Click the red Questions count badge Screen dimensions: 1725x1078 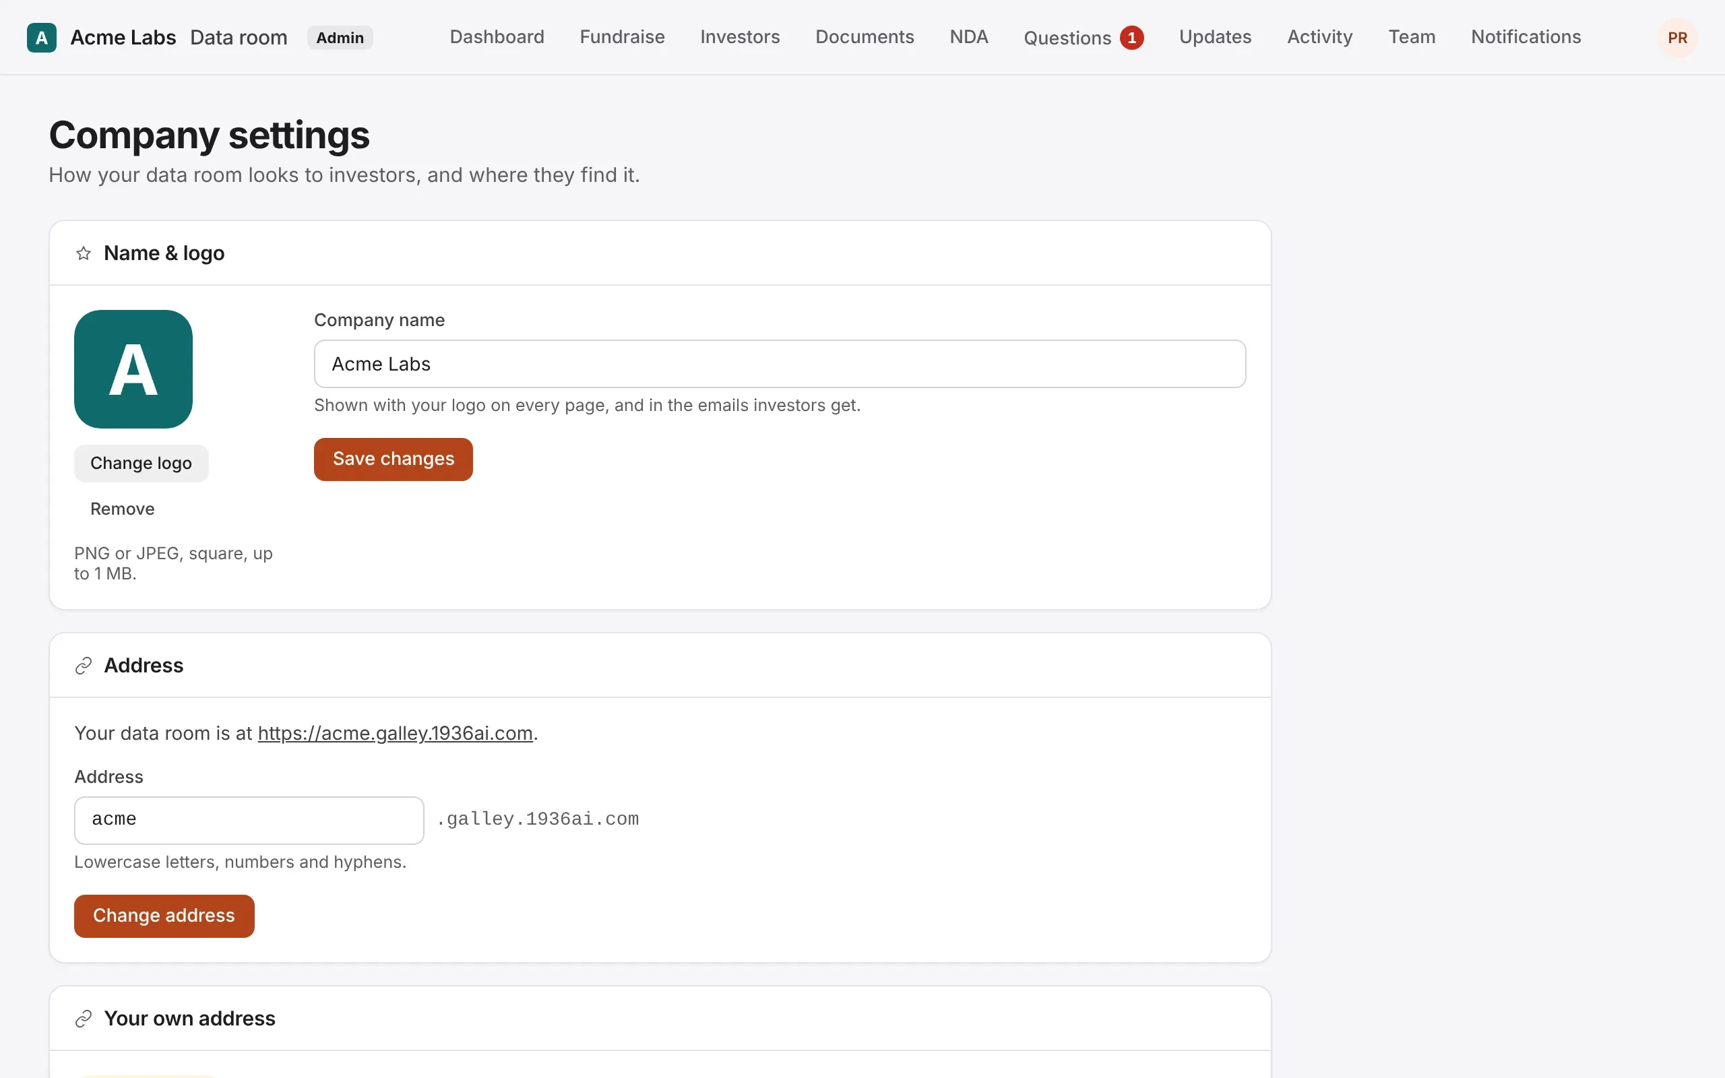[x=1131, y=38]
